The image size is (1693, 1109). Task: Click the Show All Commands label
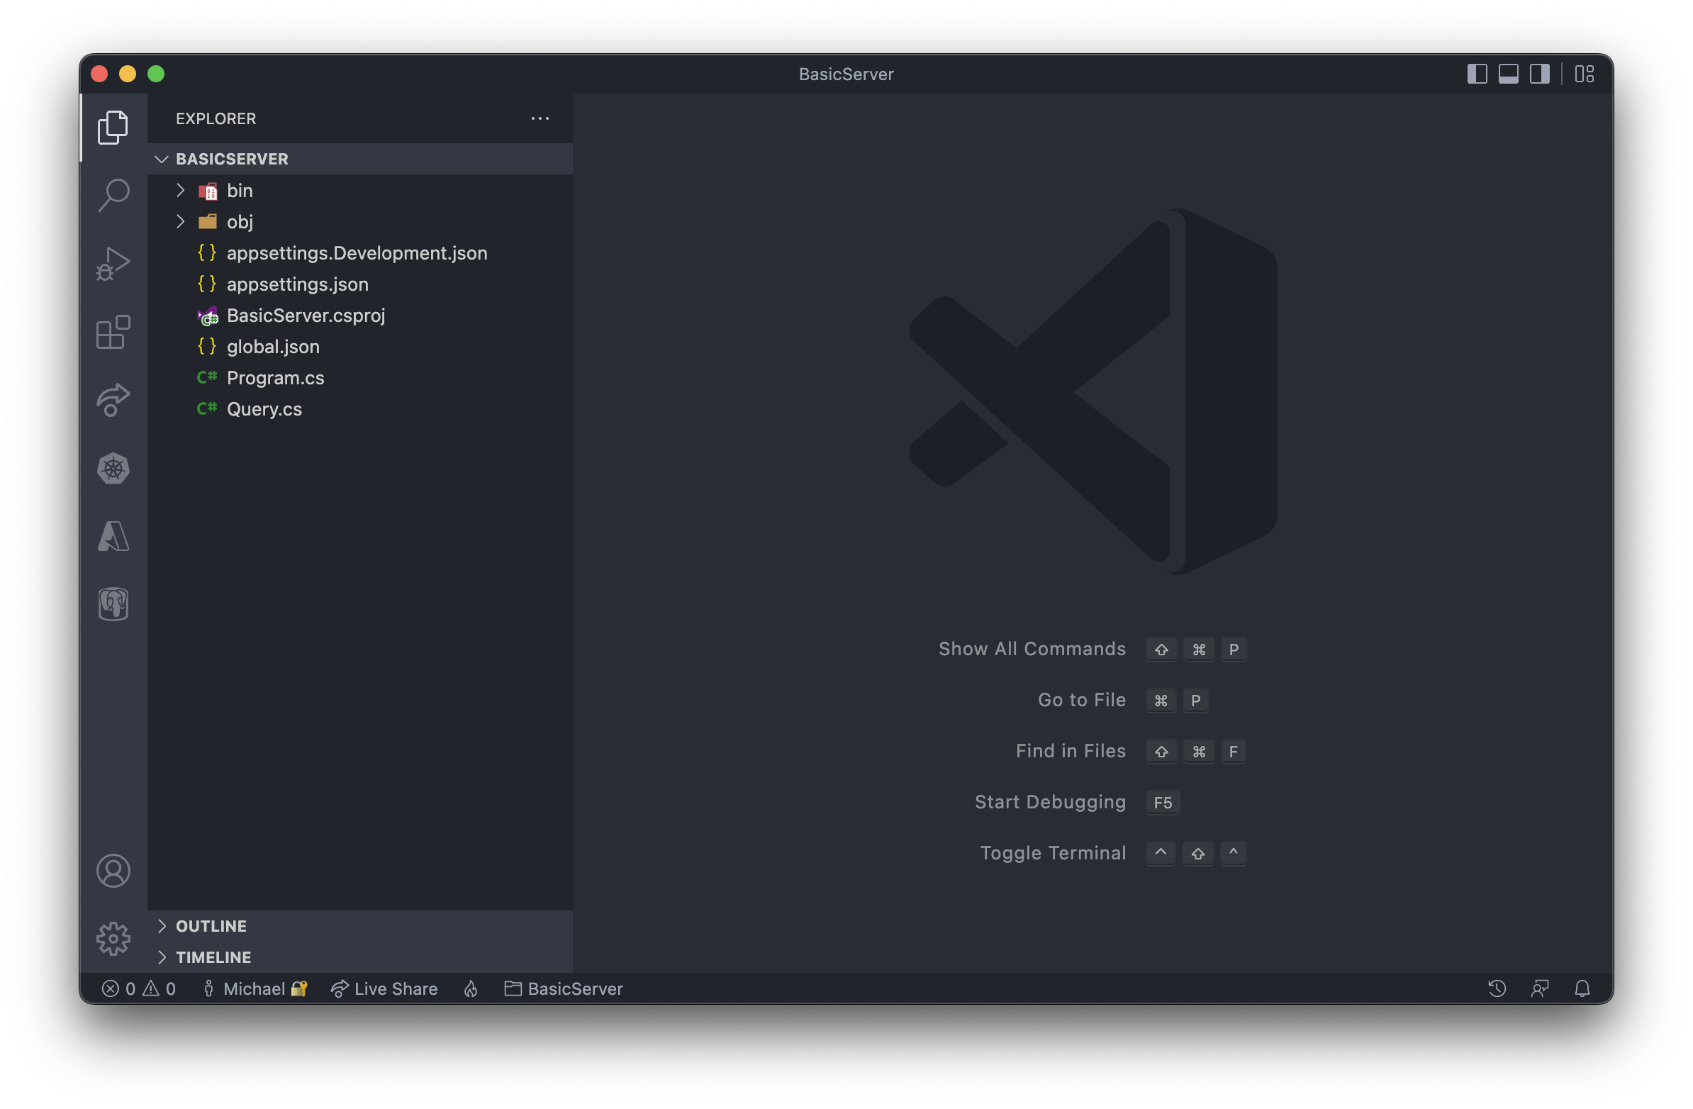[1032, 650]
